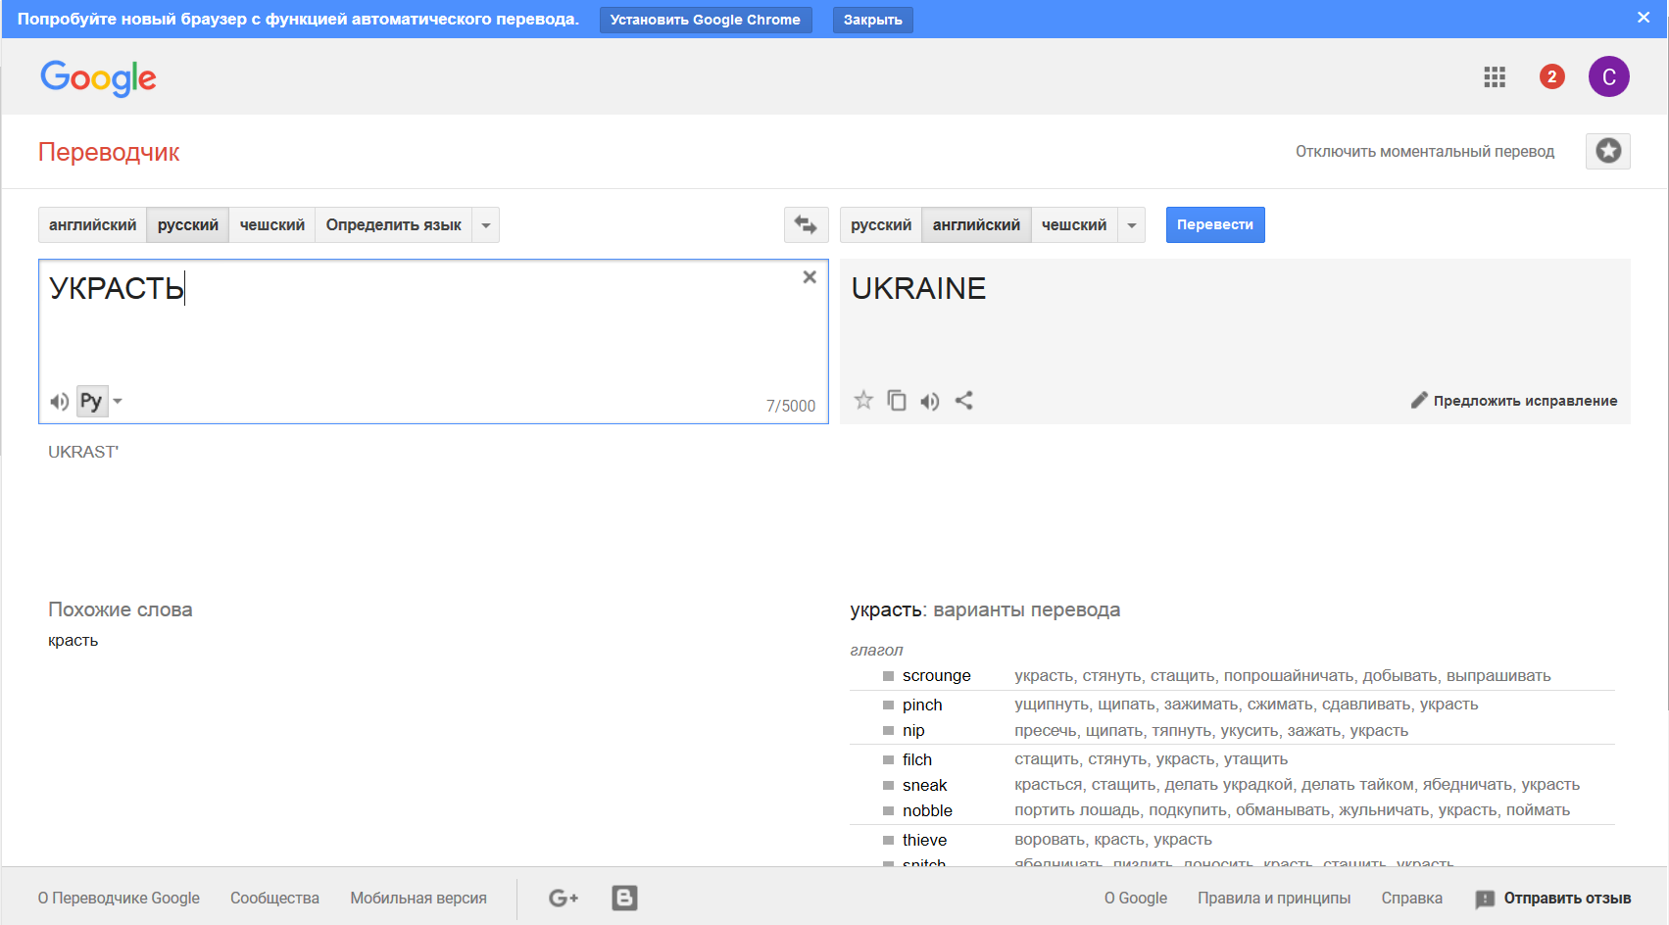
Task: Click the UKRAST' transliteration text
Action: 83,452
